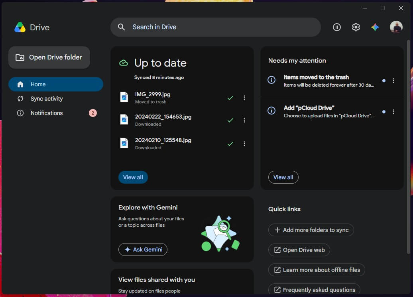
Task: Focus the Search in Drive field
Action: click(215, 27)
